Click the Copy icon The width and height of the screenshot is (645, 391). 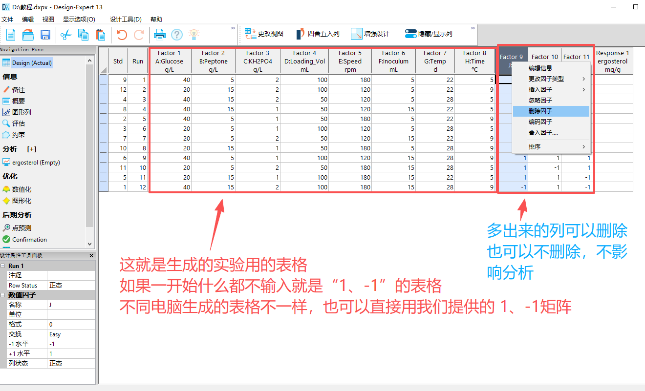pos(83,34)
